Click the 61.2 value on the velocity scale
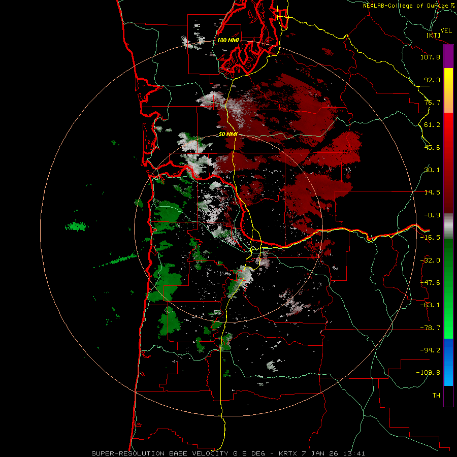Viewport: 457px width, 457px height. click(432, 125)
